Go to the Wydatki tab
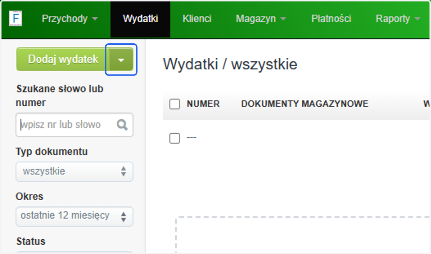Image resolution: width=431 pixels, height=254 pixels. click(x=140, y=19)
